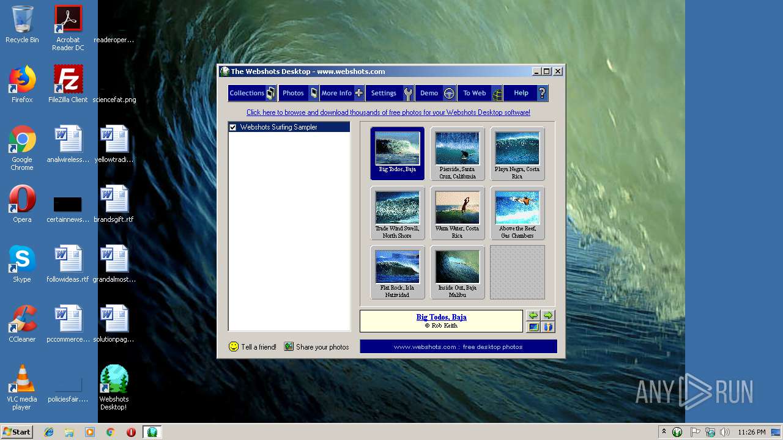The image size is (783, 440).
Task: Click the www.webshots.com free desktop photos banner
Action: coord(458,346)
